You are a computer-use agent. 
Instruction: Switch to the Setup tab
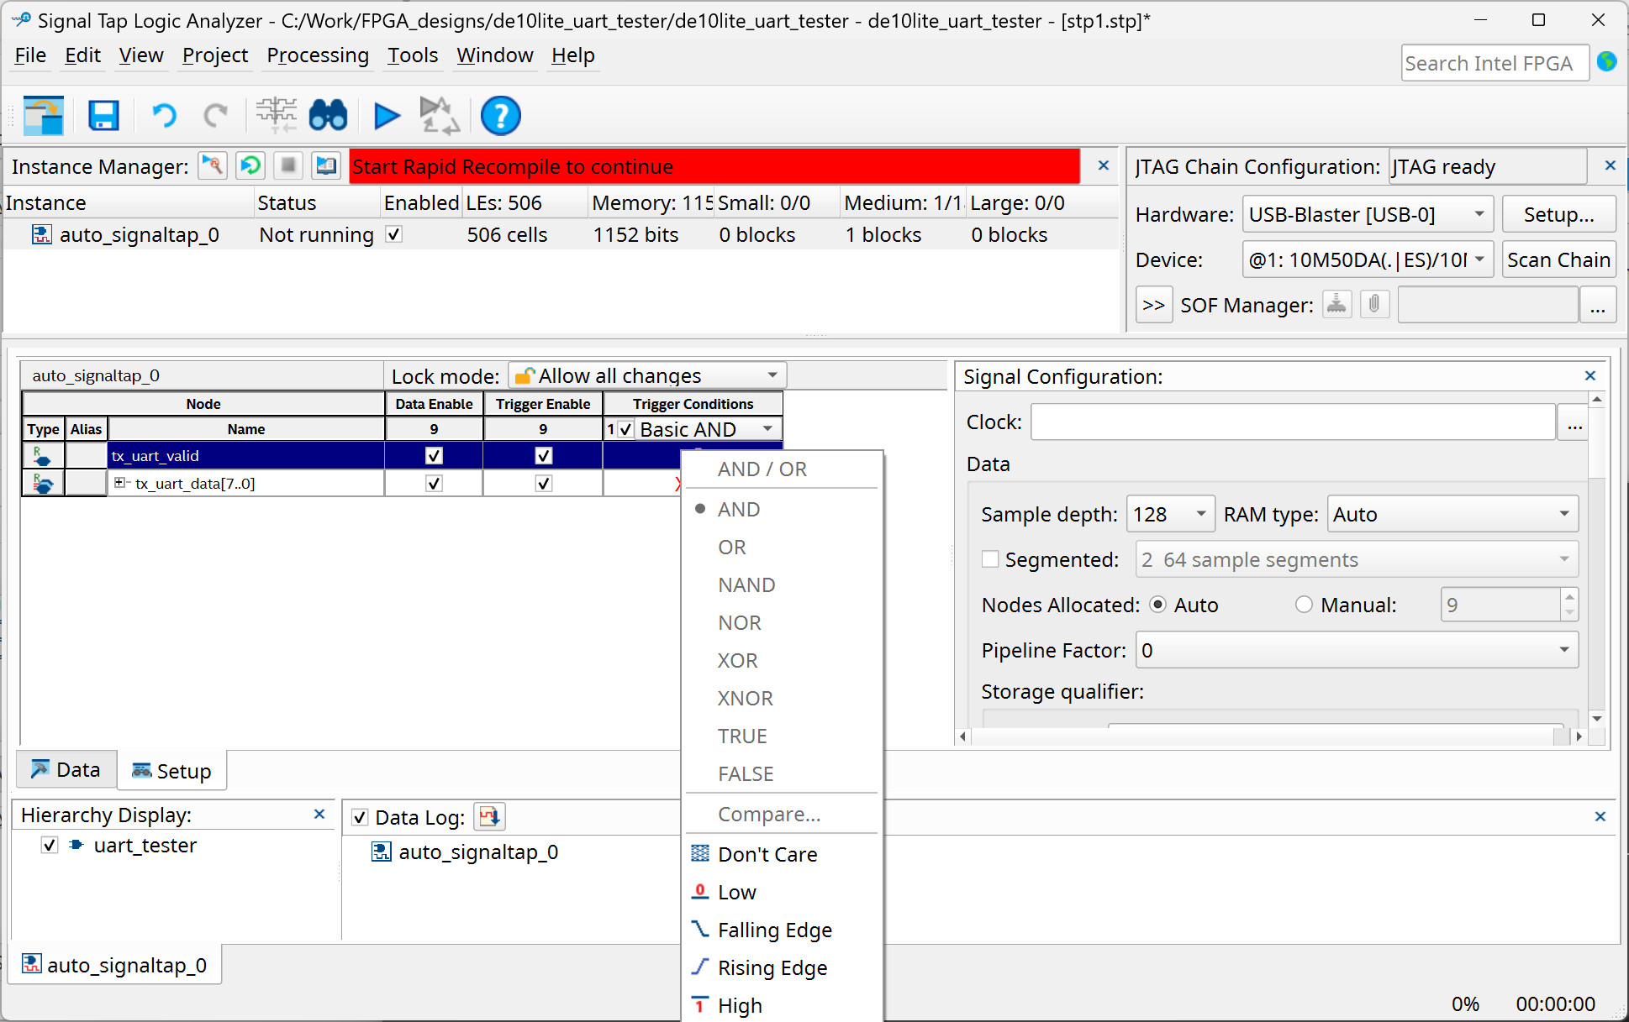click(172, 771)
